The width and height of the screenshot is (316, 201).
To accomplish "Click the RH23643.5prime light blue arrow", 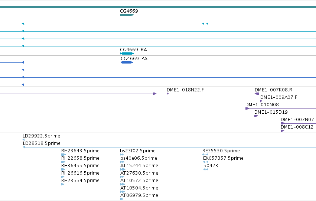I will (63, 155).
